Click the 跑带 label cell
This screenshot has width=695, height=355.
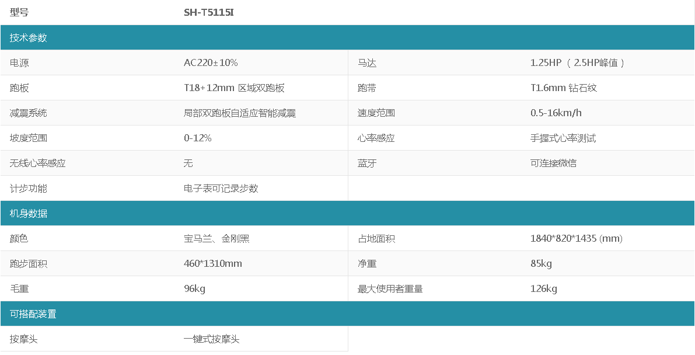[x=367, y=88]
